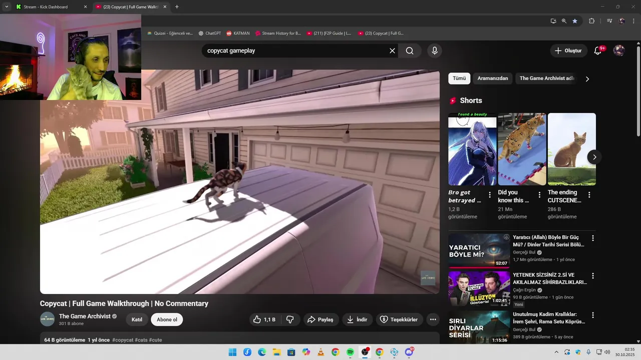Like the Copycat walkthrough video
641x360 pixels.
264,319
